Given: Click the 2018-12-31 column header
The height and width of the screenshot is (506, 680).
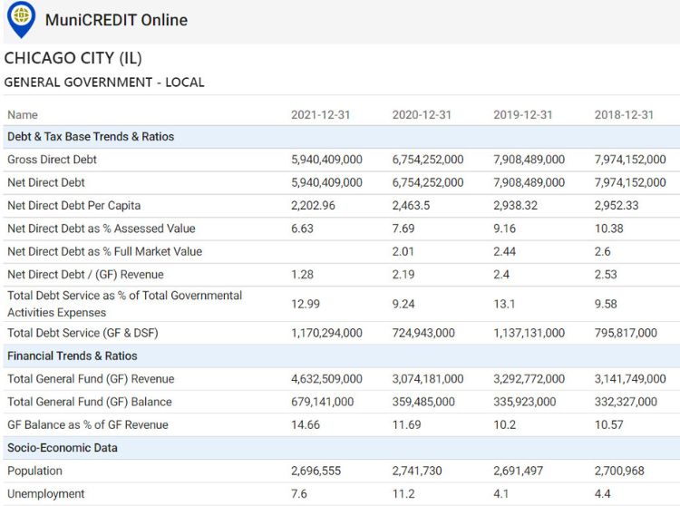Looking at the screenshot, I should click(x=624, y=115).
